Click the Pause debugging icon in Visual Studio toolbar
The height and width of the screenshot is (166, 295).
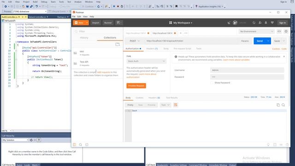(114, 6)
